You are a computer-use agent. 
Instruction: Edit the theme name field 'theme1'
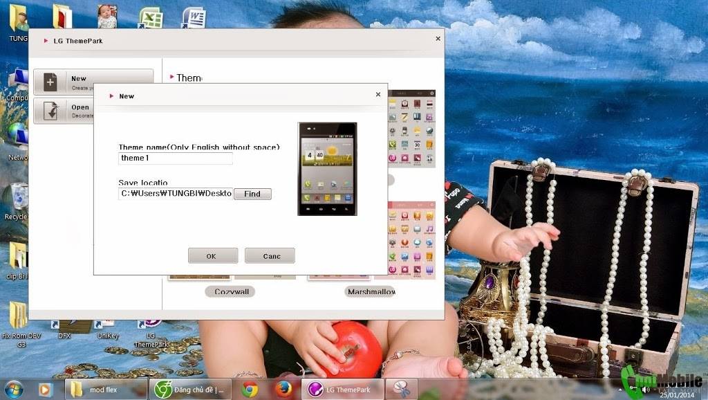(176, 158)
